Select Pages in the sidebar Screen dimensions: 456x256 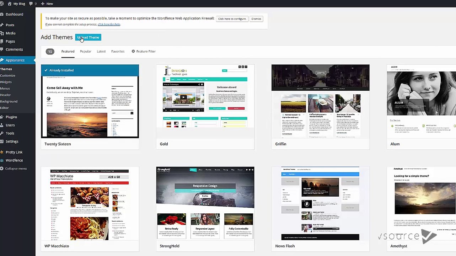[x=10, y=41]
